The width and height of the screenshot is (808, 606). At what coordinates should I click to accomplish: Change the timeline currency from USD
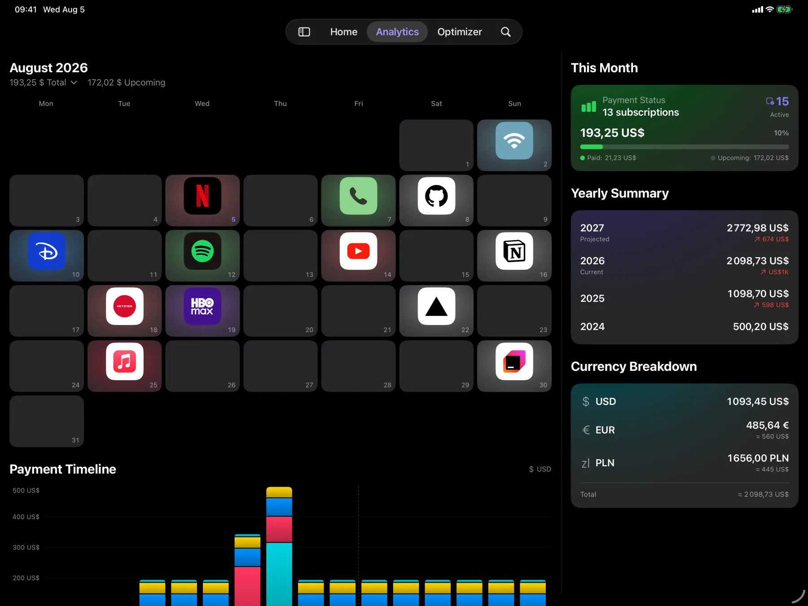540,469
